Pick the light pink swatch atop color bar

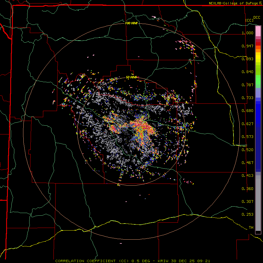coord(258,31)
